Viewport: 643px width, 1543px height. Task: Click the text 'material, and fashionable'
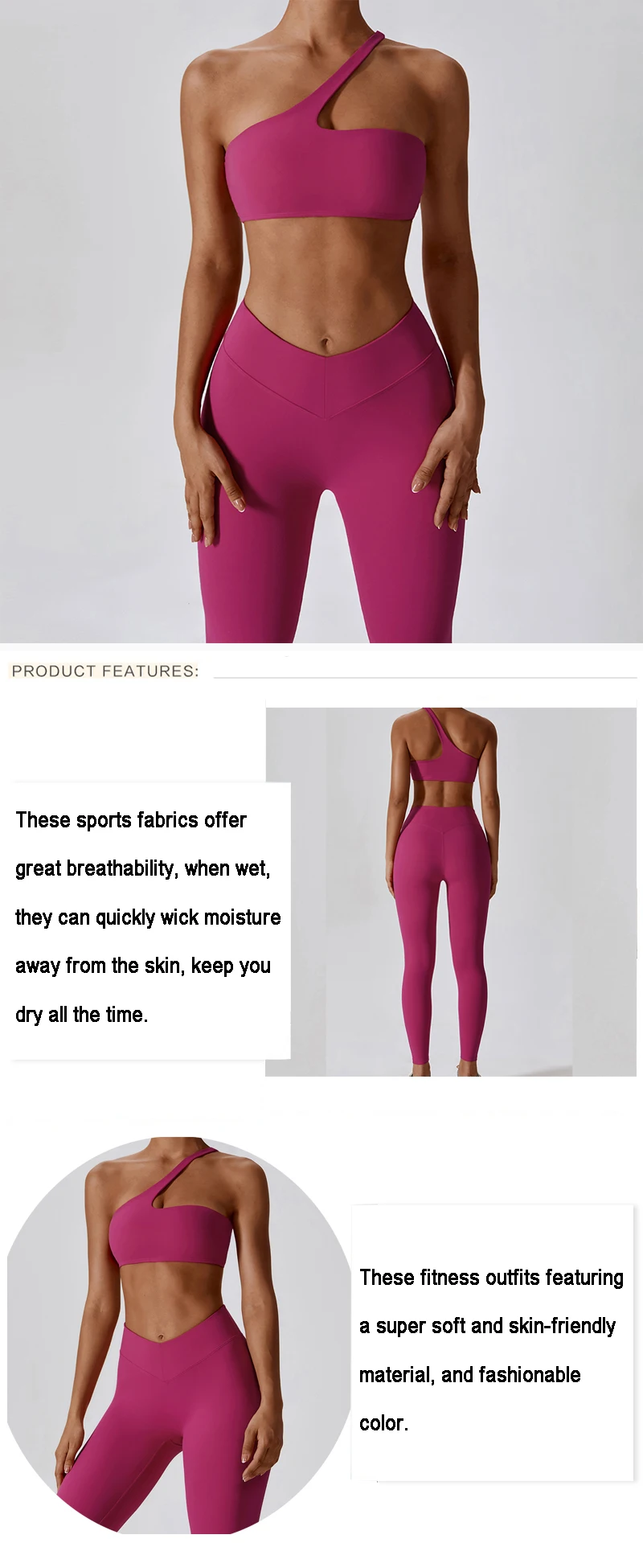pos(469,1375)
